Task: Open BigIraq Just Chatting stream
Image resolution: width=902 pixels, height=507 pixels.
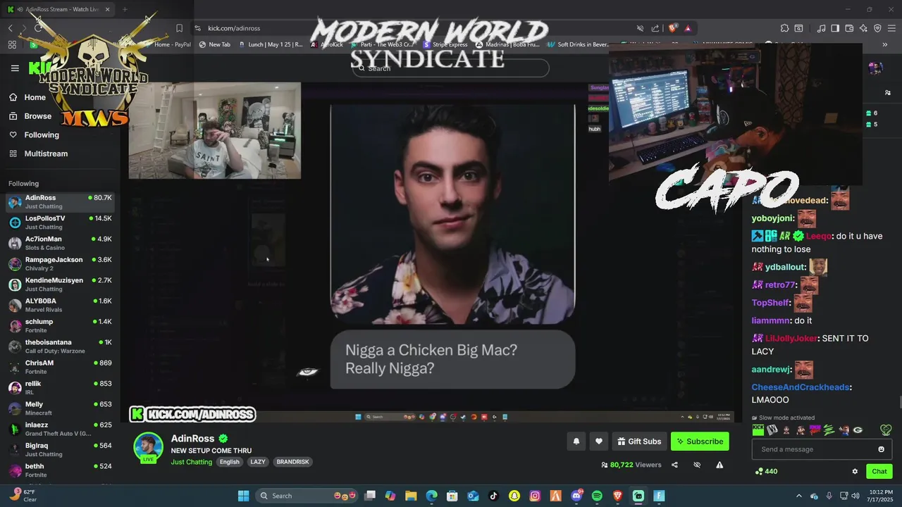Action: pos(60,450)
